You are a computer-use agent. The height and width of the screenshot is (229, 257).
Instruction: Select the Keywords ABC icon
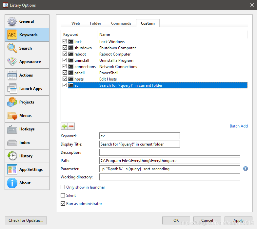(x=12, y=35)
